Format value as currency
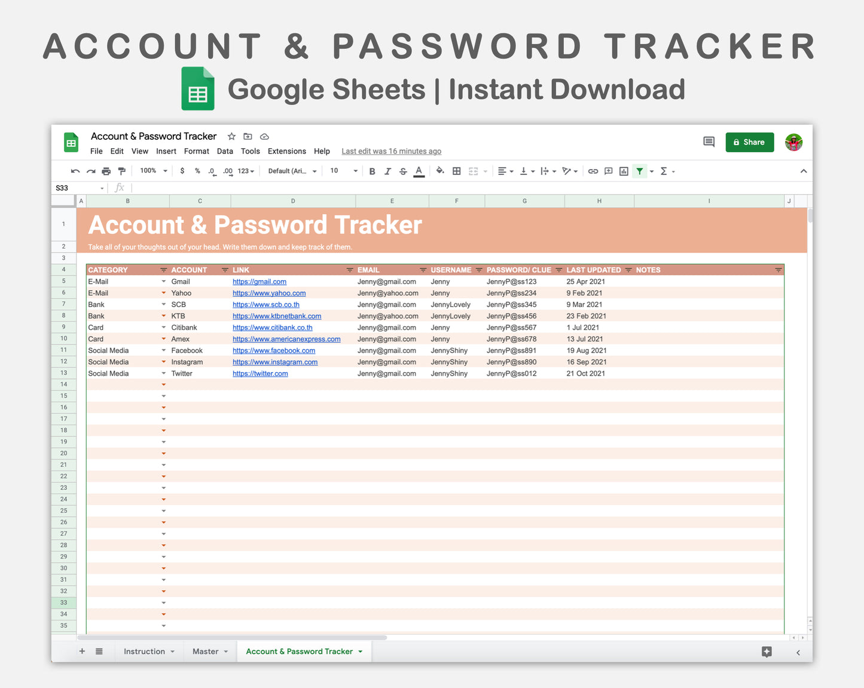Screen dimensions: 864x688 tap(182, 171)
